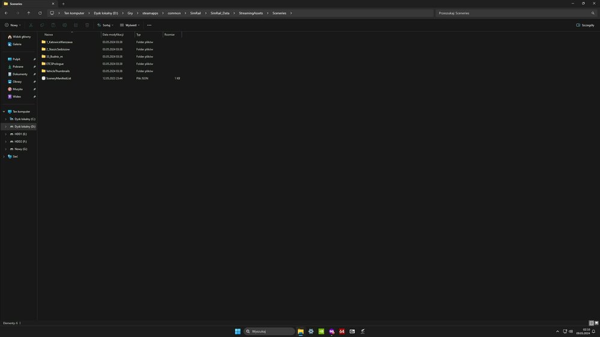
Task: Open the NVIDIA app from taskbar
Action: tap(321, 331)
